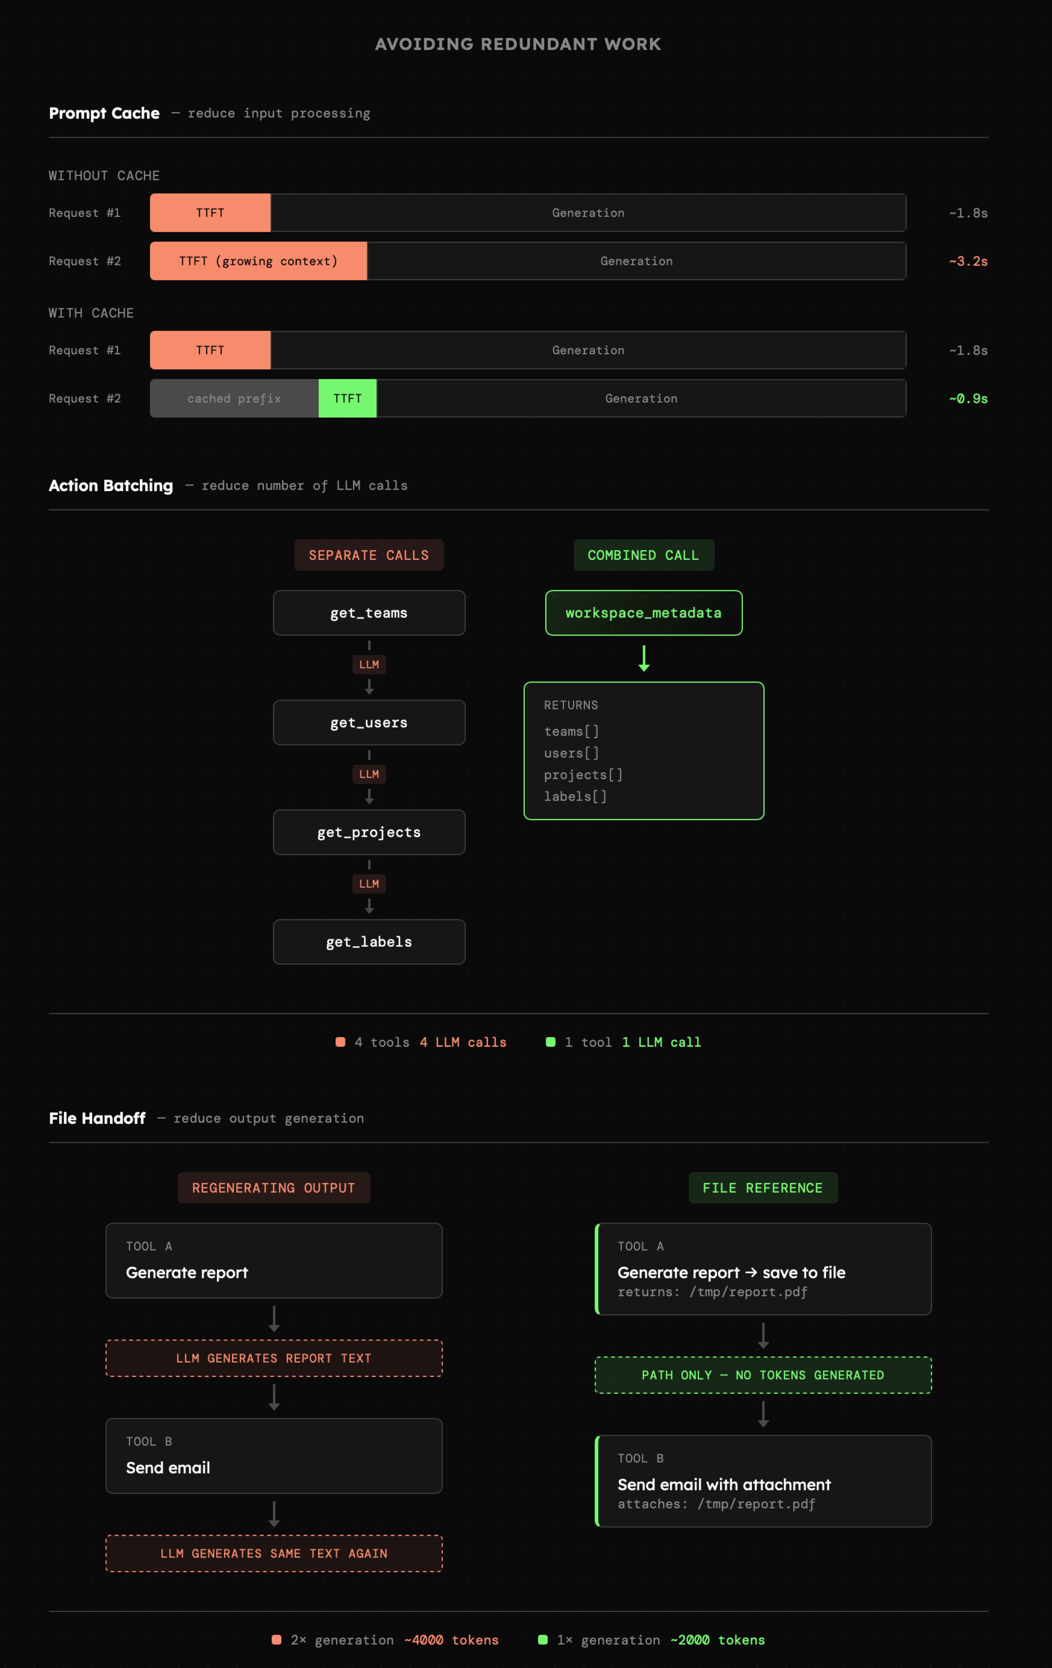This screenshot has height=1668, width=1052.
Task: Click the green TTFT segment in cached request
Action: pos(347,398)
